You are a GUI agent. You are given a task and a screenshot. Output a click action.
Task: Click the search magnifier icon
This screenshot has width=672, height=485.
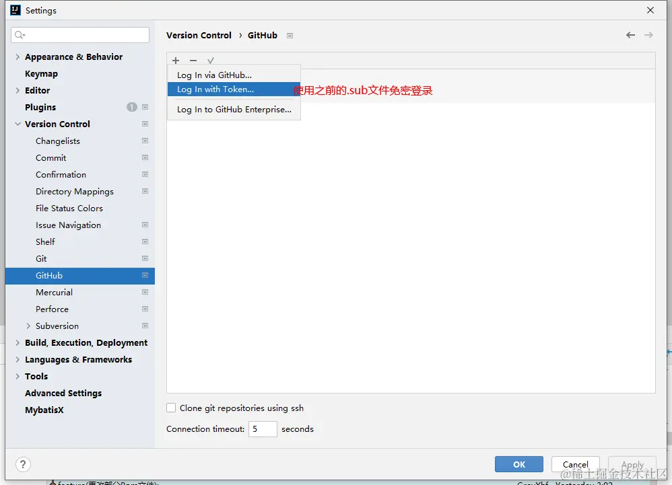[x=20, y=35]
